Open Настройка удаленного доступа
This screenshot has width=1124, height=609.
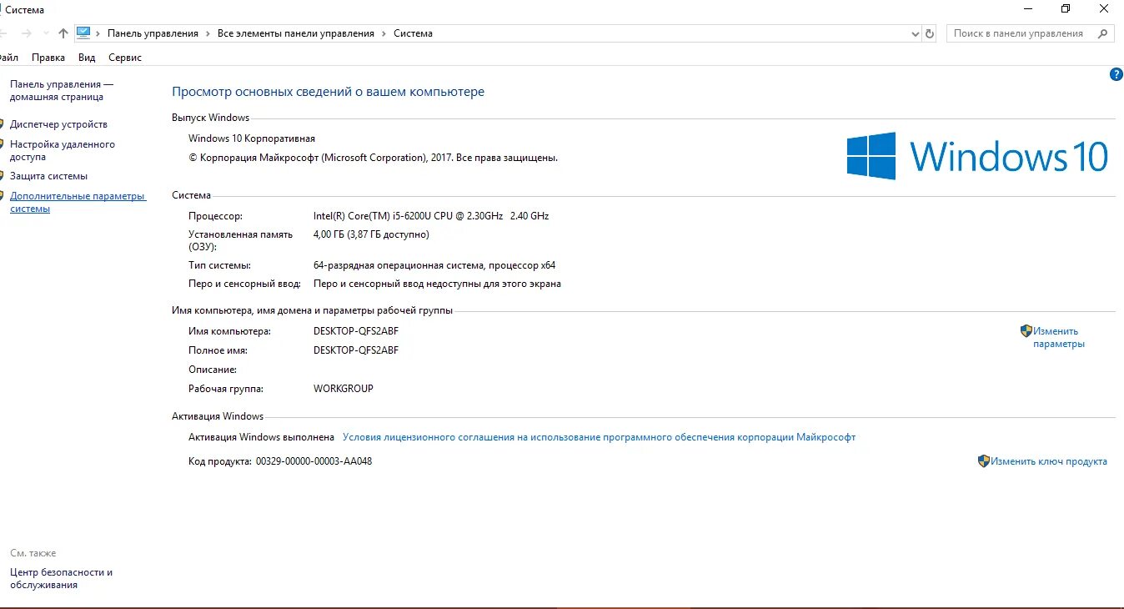63,150
